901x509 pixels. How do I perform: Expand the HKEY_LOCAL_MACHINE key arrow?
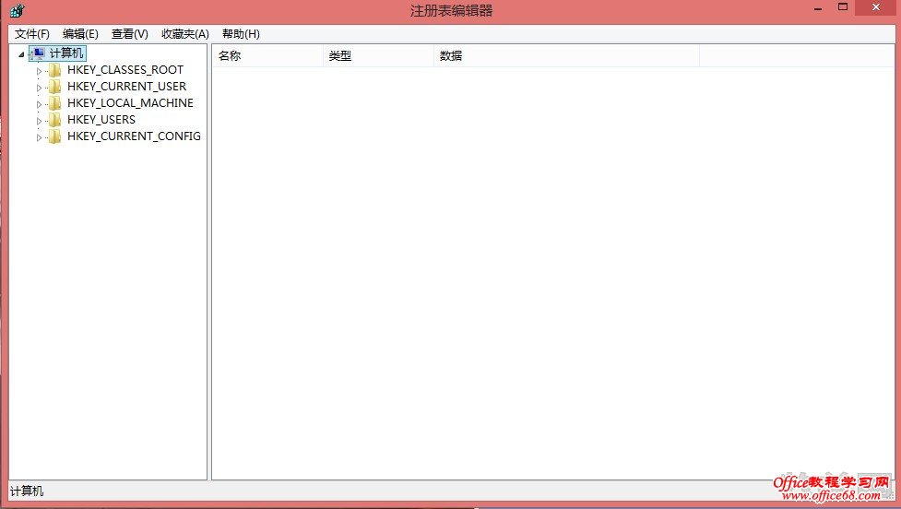[39, 104]
